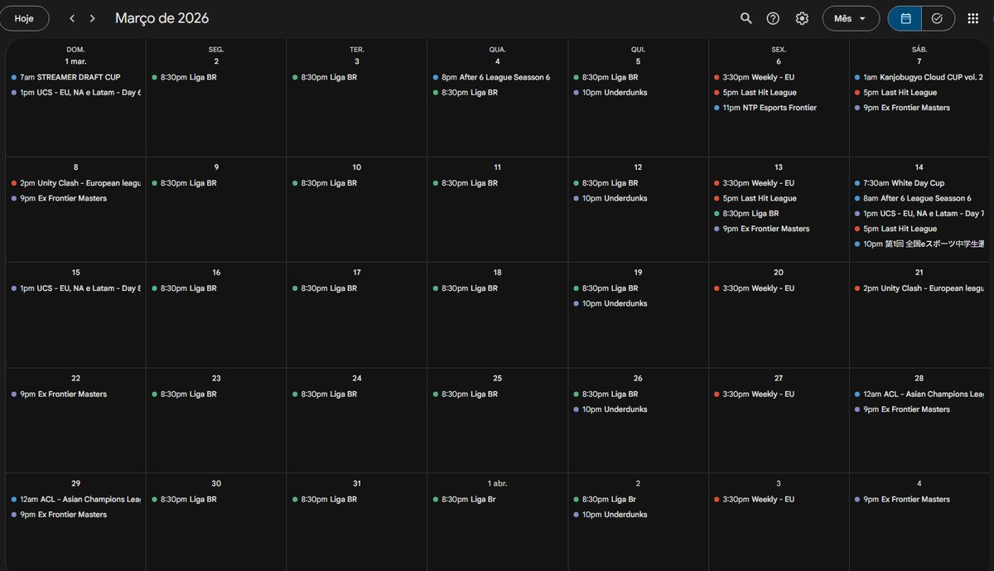Click the Hoje button
Screen dimensions: 994x571
tap(25, 17)
